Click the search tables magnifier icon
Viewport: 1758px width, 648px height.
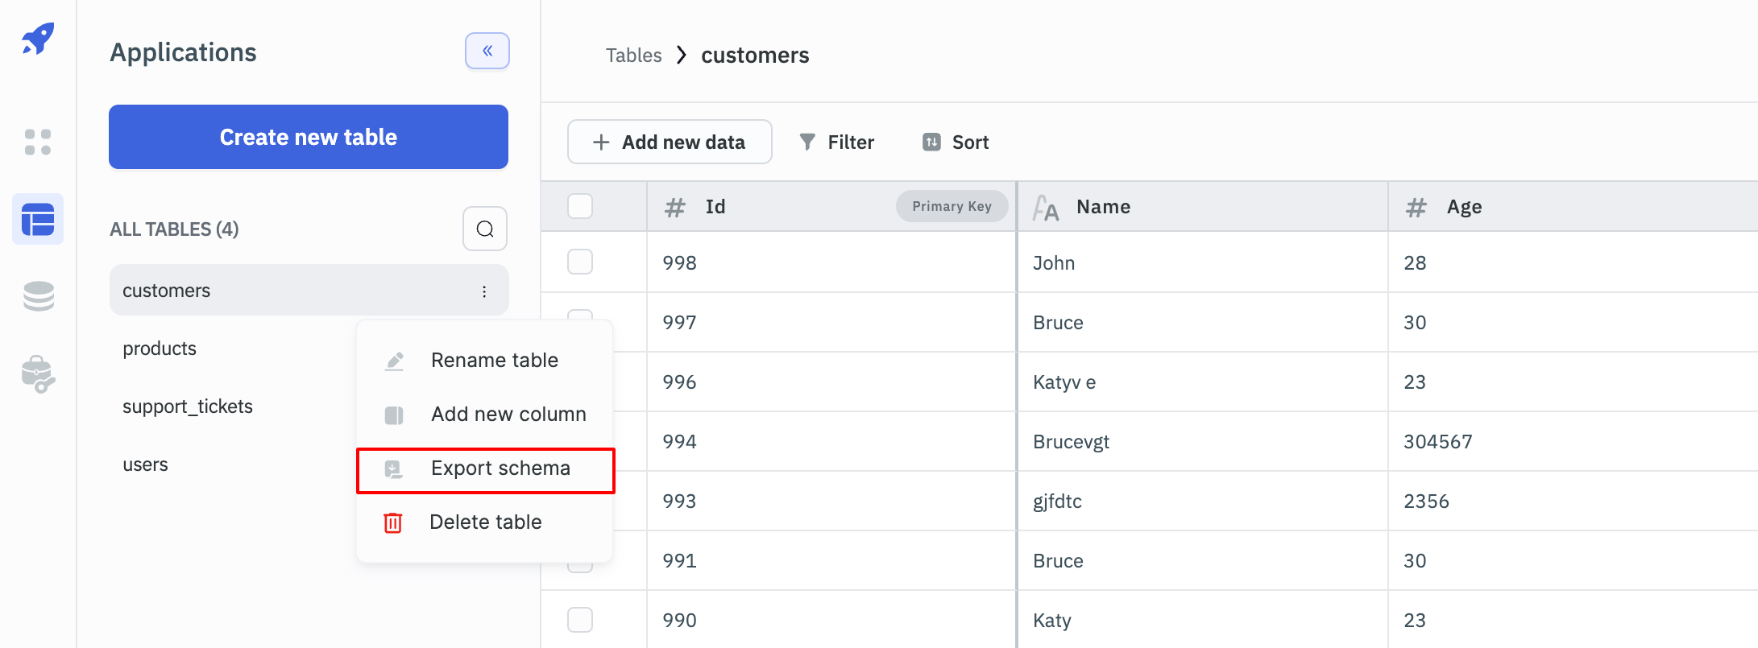pos(485,229)
